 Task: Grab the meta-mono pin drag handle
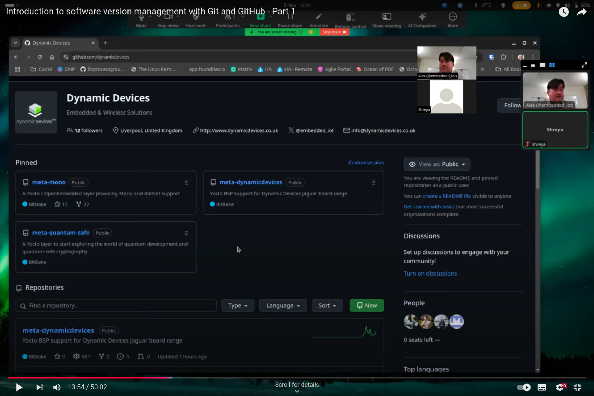[186, 183]
